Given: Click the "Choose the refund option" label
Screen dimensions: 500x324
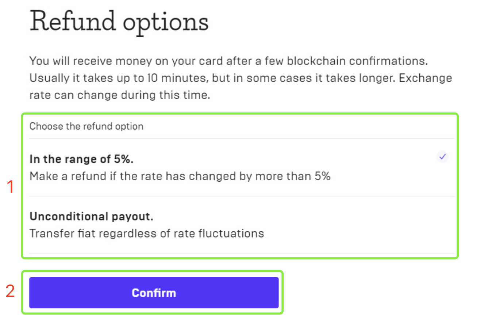Looking at the screenshot, I should point(86,127).
